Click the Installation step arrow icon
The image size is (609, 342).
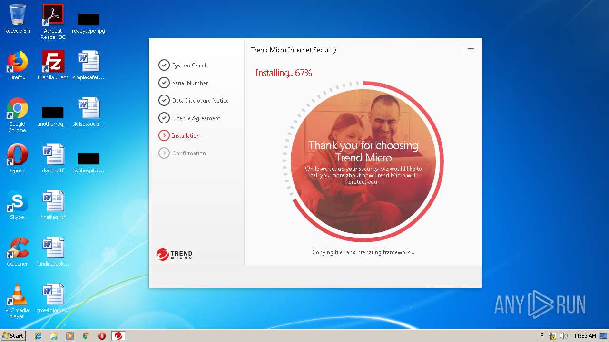(x=164, y=135)
